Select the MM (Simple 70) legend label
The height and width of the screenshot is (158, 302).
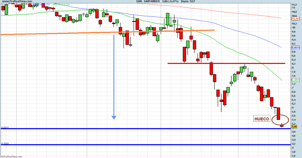[41, 5]
